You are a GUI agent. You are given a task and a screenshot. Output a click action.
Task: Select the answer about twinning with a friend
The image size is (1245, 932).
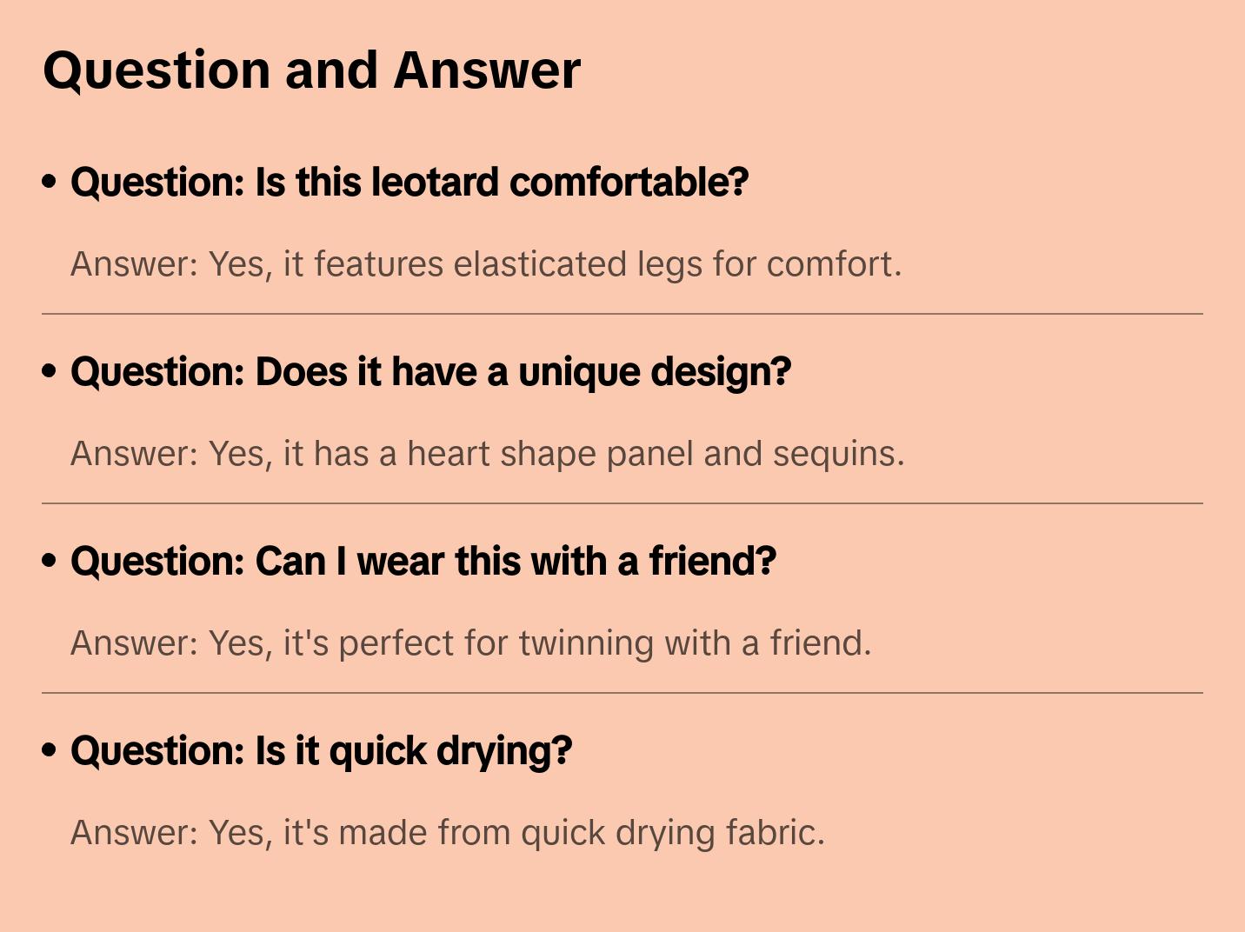(470, 643)
